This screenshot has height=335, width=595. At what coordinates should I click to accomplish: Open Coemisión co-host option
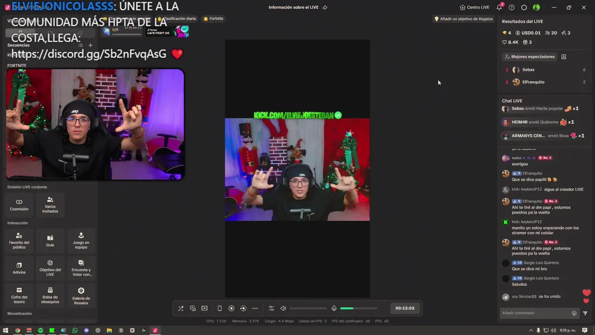(x=19, y=205)
